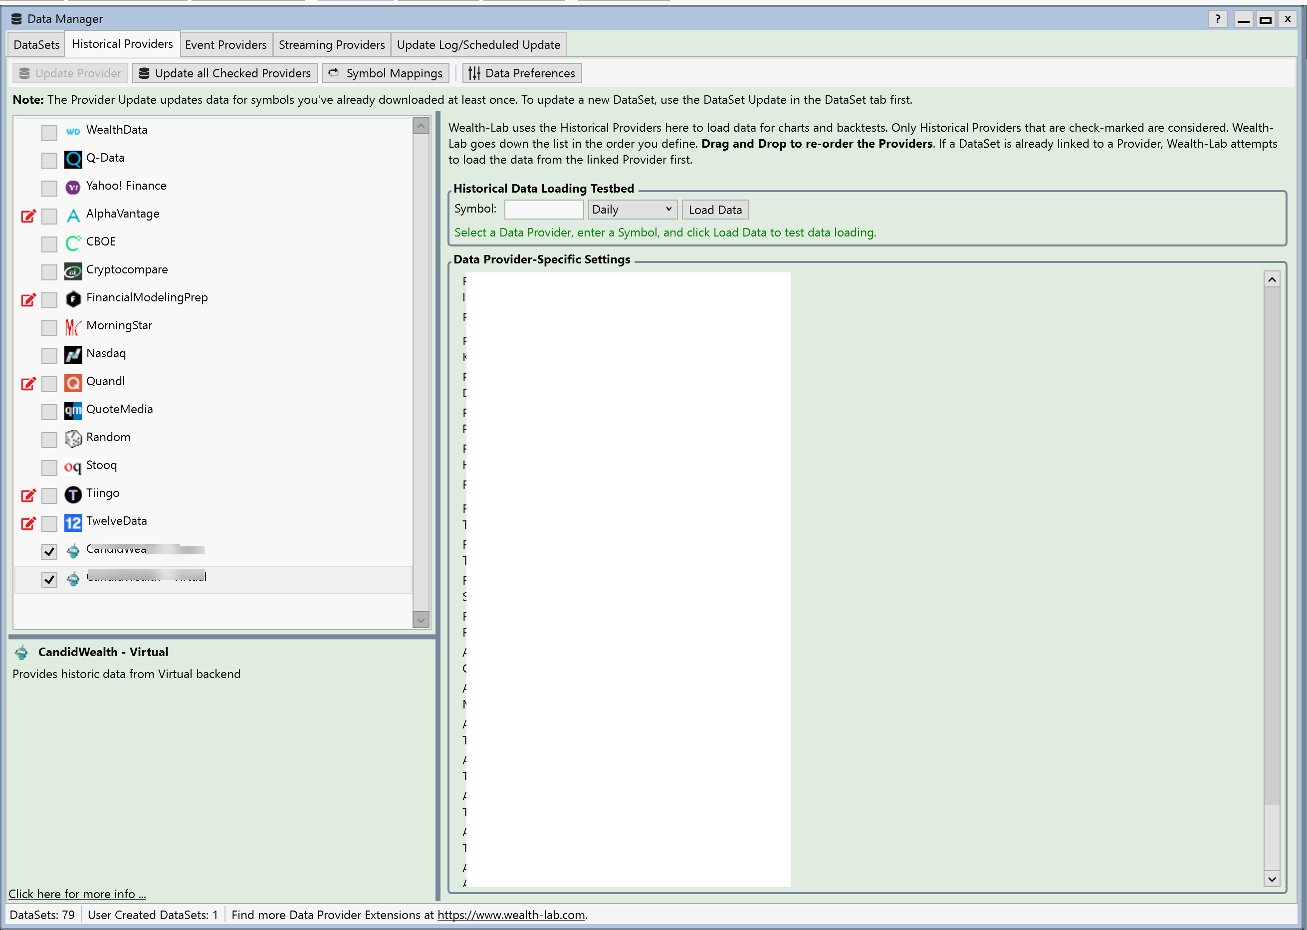Check the Q-Data provider checkbox

click(x=49, y=160)
